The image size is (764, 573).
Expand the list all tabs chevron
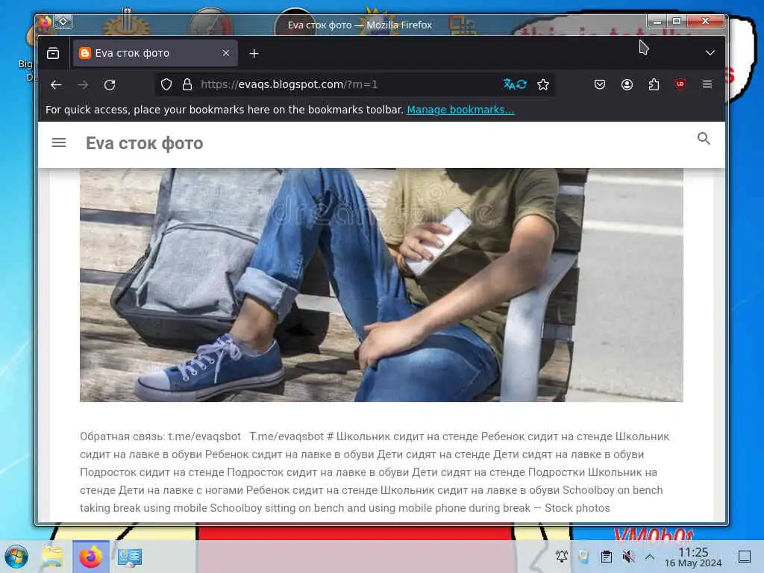tap(710, 53)
